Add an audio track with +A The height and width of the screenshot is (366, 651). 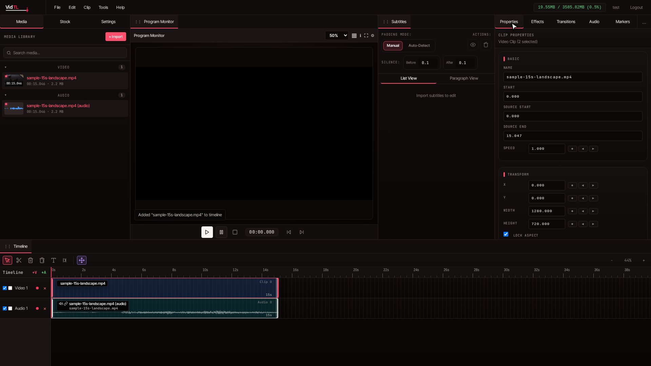(44, 272)
